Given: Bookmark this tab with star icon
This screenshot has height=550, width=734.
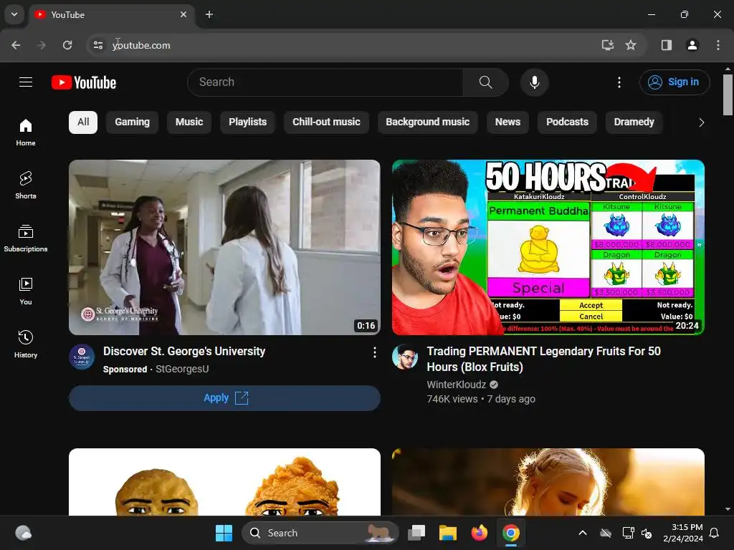Looking at the screenshot, I should (631, 45).
